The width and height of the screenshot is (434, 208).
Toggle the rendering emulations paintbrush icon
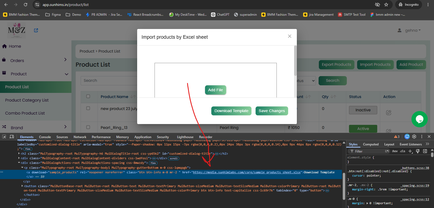coord(418,151)
